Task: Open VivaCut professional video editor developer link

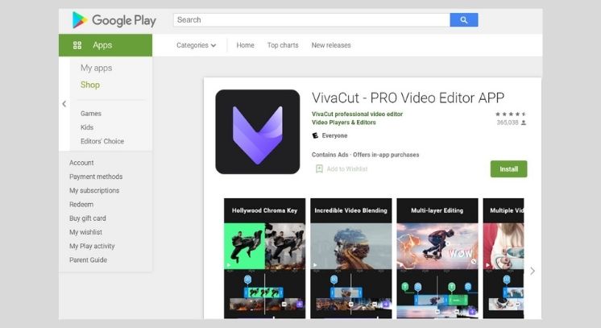Action: click(357, 114)
